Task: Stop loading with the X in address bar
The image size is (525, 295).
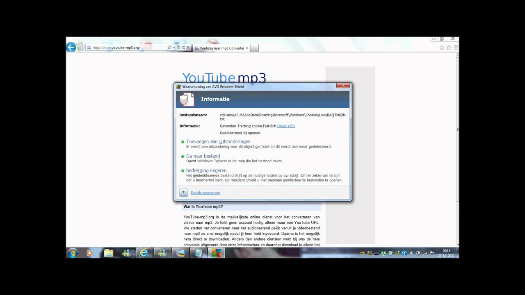Action: coord(188,48)
